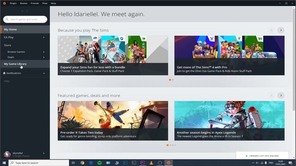
Task: Expand the Deals submenu arrow
Action: pos(44,57)
